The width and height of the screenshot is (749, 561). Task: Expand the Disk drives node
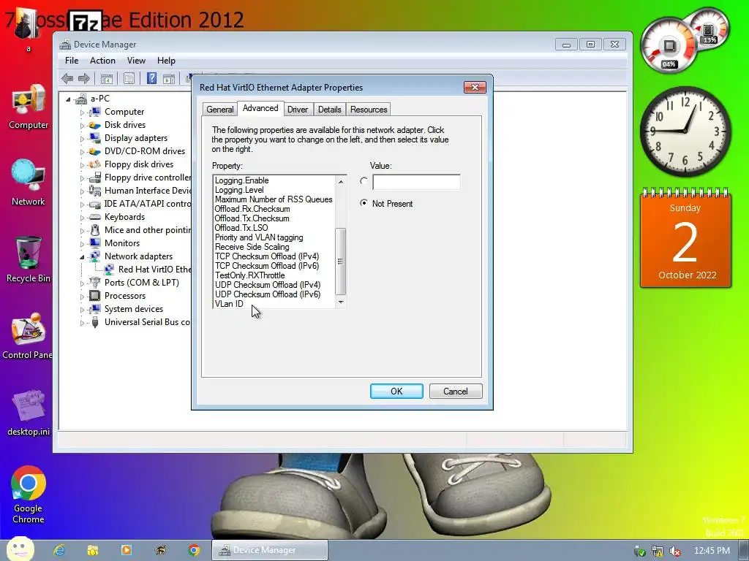point(82,126)
